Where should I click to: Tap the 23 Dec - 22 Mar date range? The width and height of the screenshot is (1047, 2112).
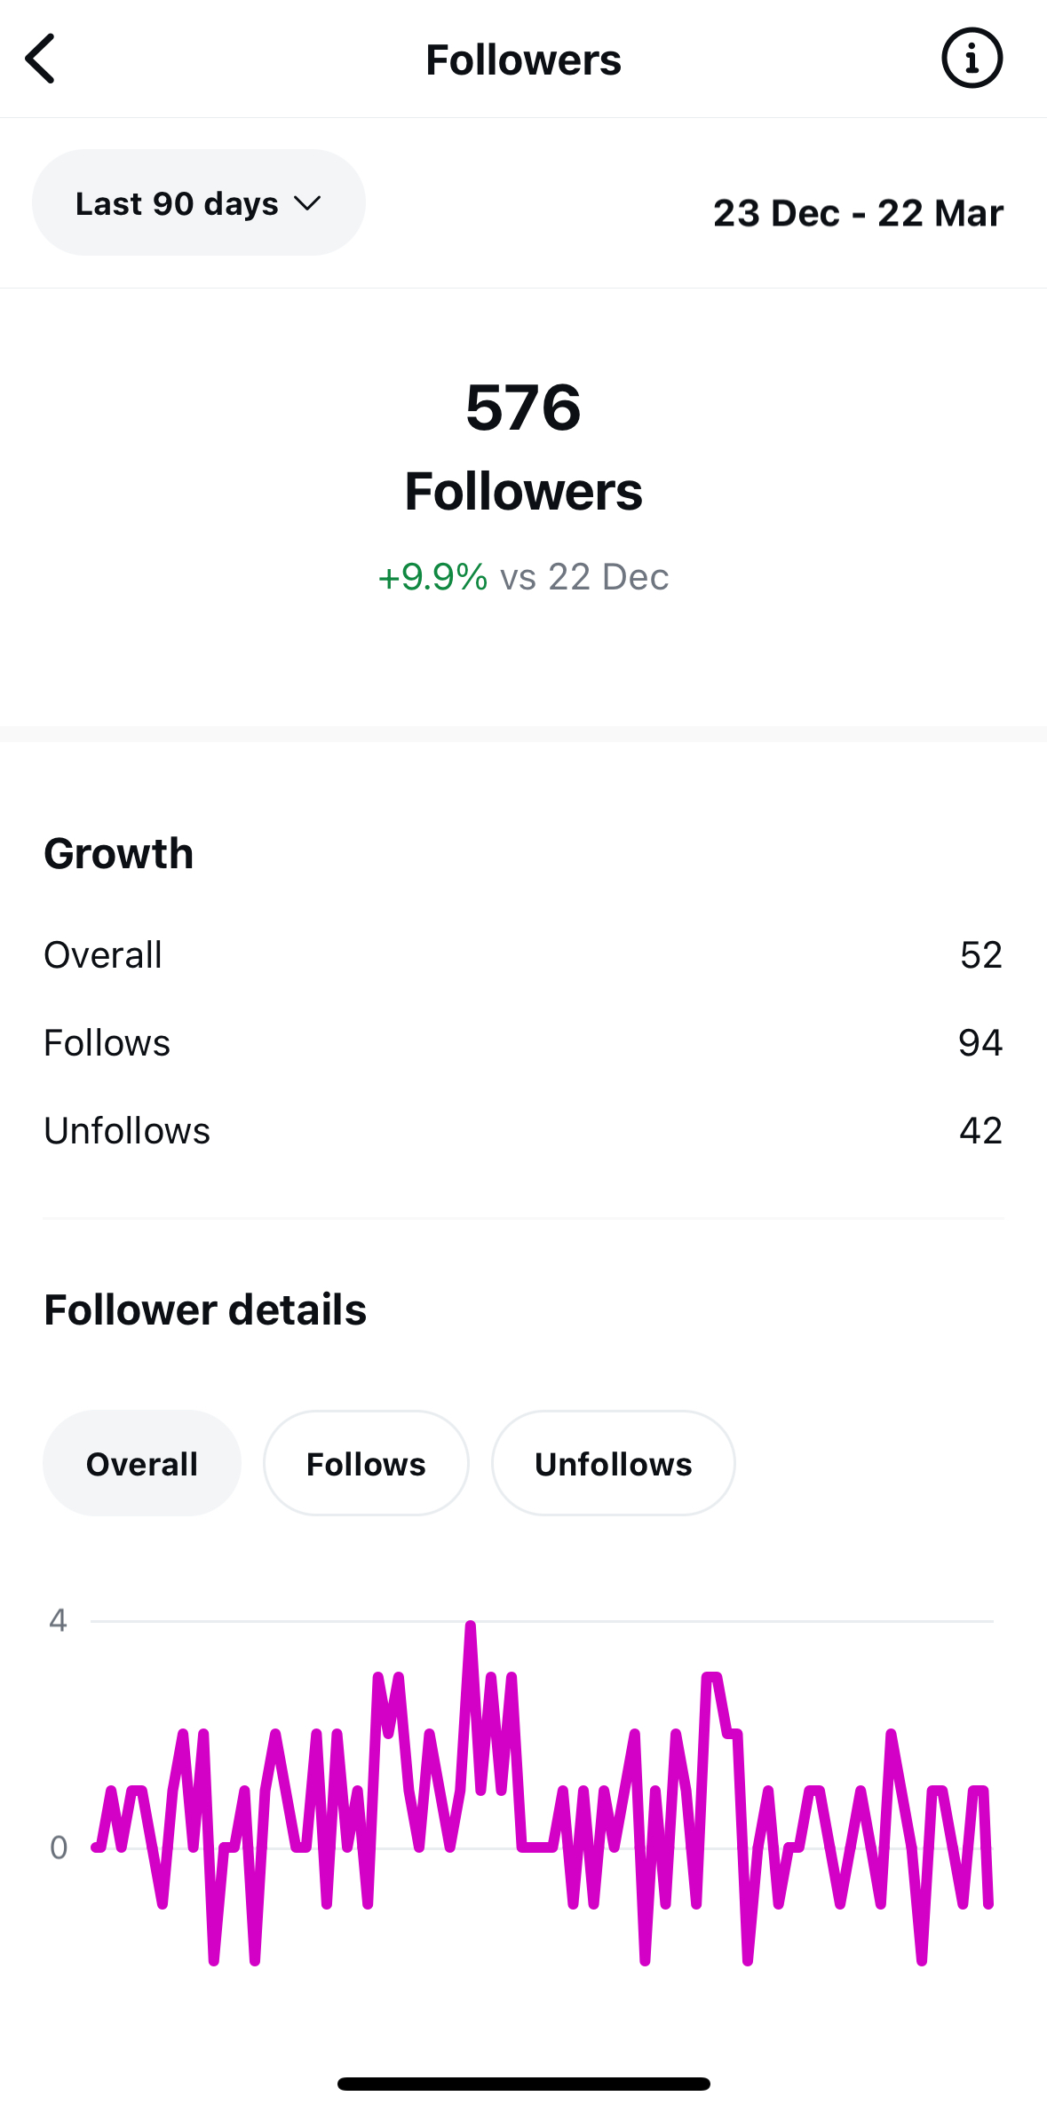pos(858,213)
